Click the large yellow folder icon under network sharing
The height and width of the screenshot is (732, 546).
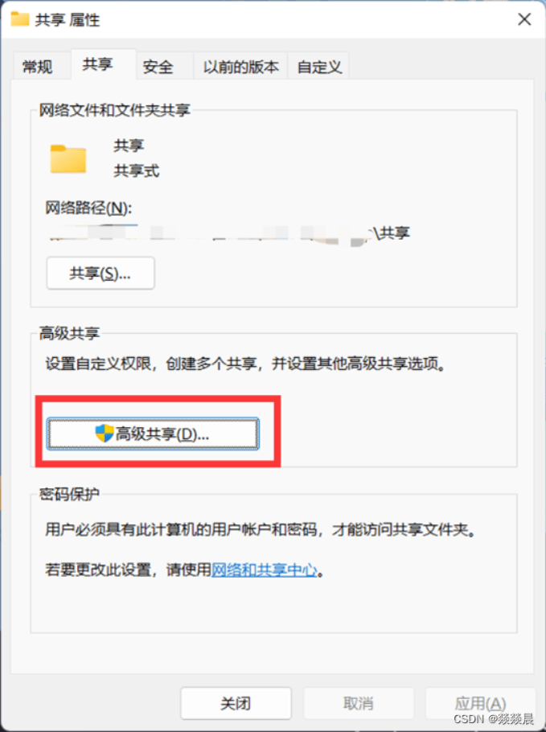click(68, 159)
